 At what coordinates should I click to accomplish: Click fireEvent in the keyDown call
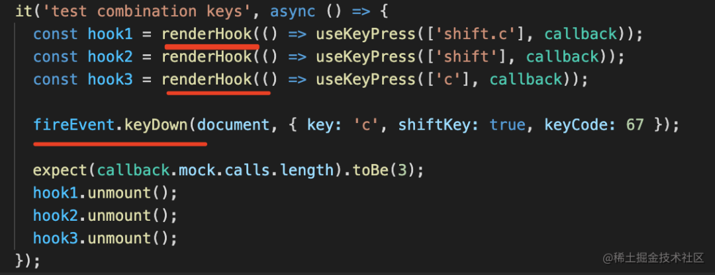pyautogui.click(x=74, y=125)
